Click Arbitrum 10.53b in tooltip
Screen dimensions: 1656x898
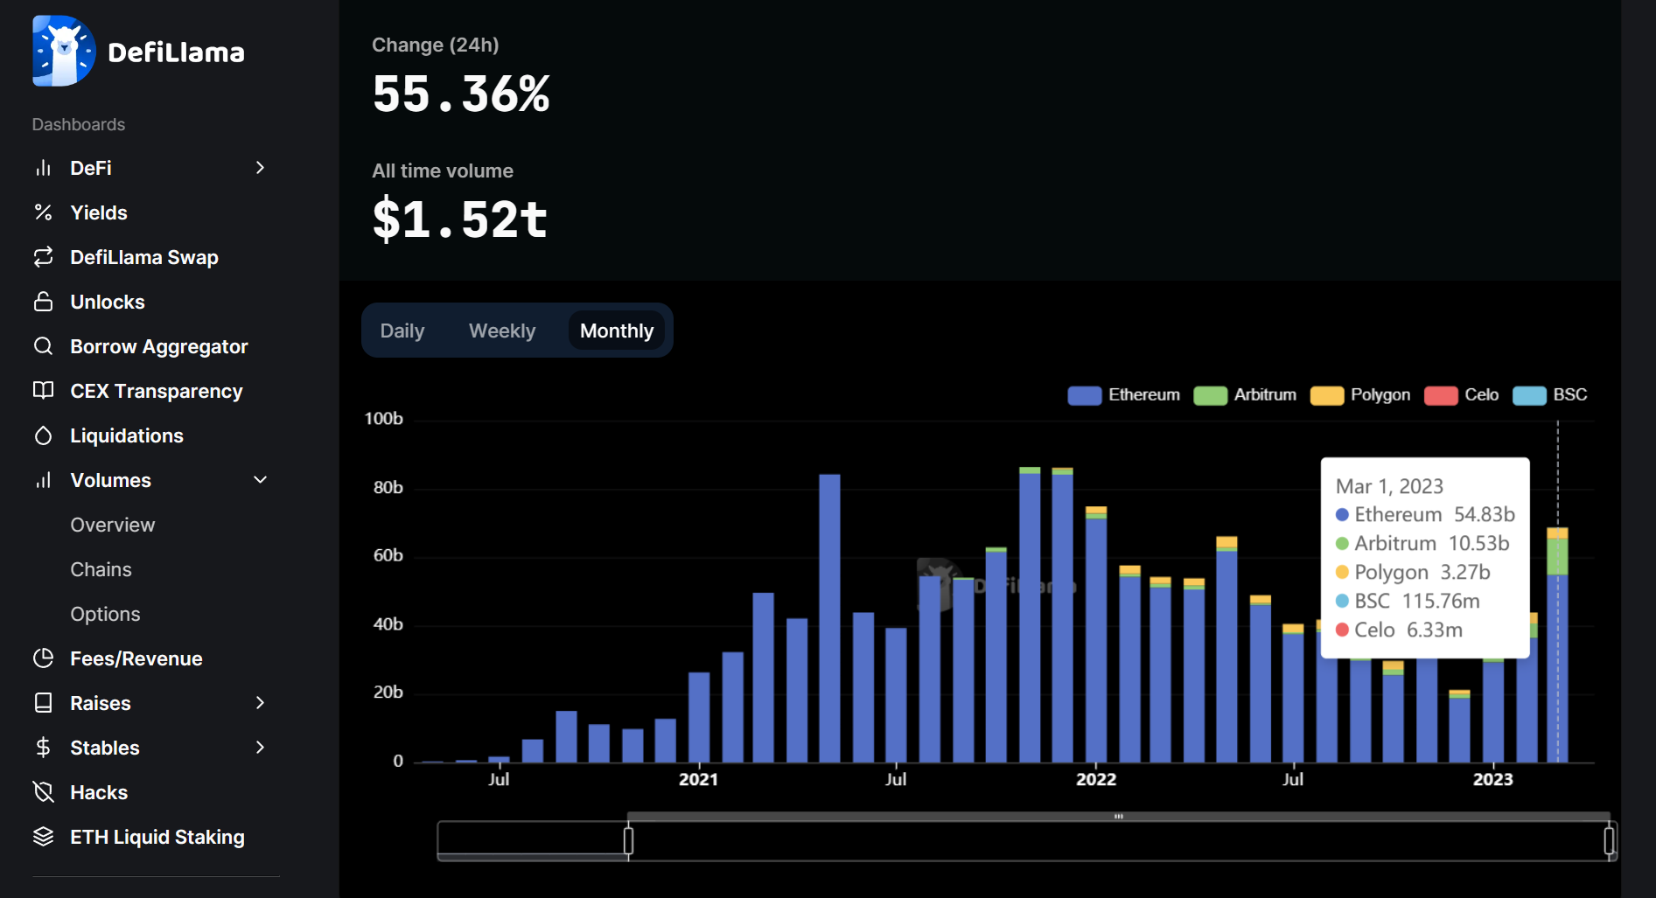point(1422,543)
